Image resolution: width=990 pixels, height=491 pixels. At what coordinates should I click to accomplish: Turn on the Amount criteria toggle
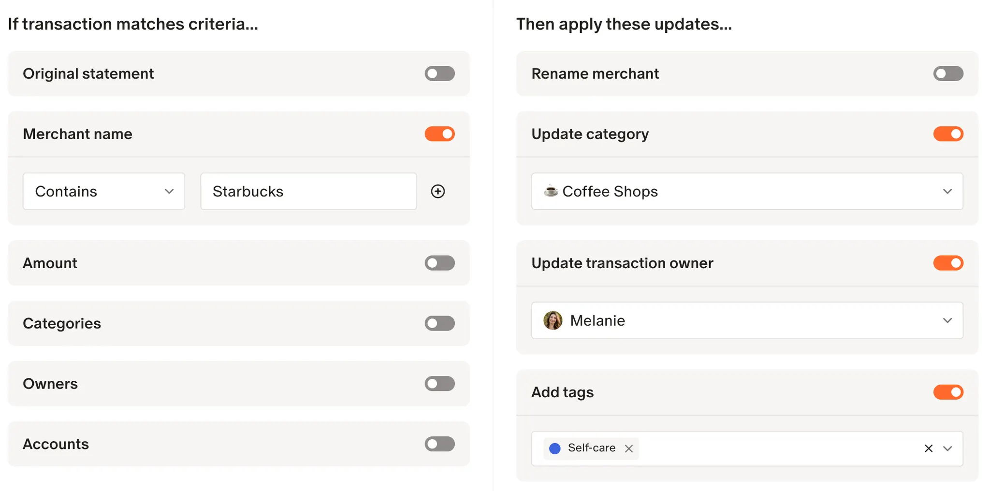439,263
